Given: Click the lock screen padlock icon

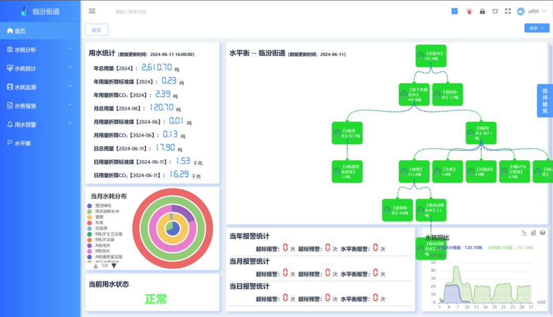Looking at the screenshot, I should (x=482, y=11).
